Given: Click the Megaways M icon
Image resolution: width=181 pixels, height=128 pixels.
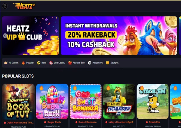Looking at the screenshot, I should coord(90,63).
